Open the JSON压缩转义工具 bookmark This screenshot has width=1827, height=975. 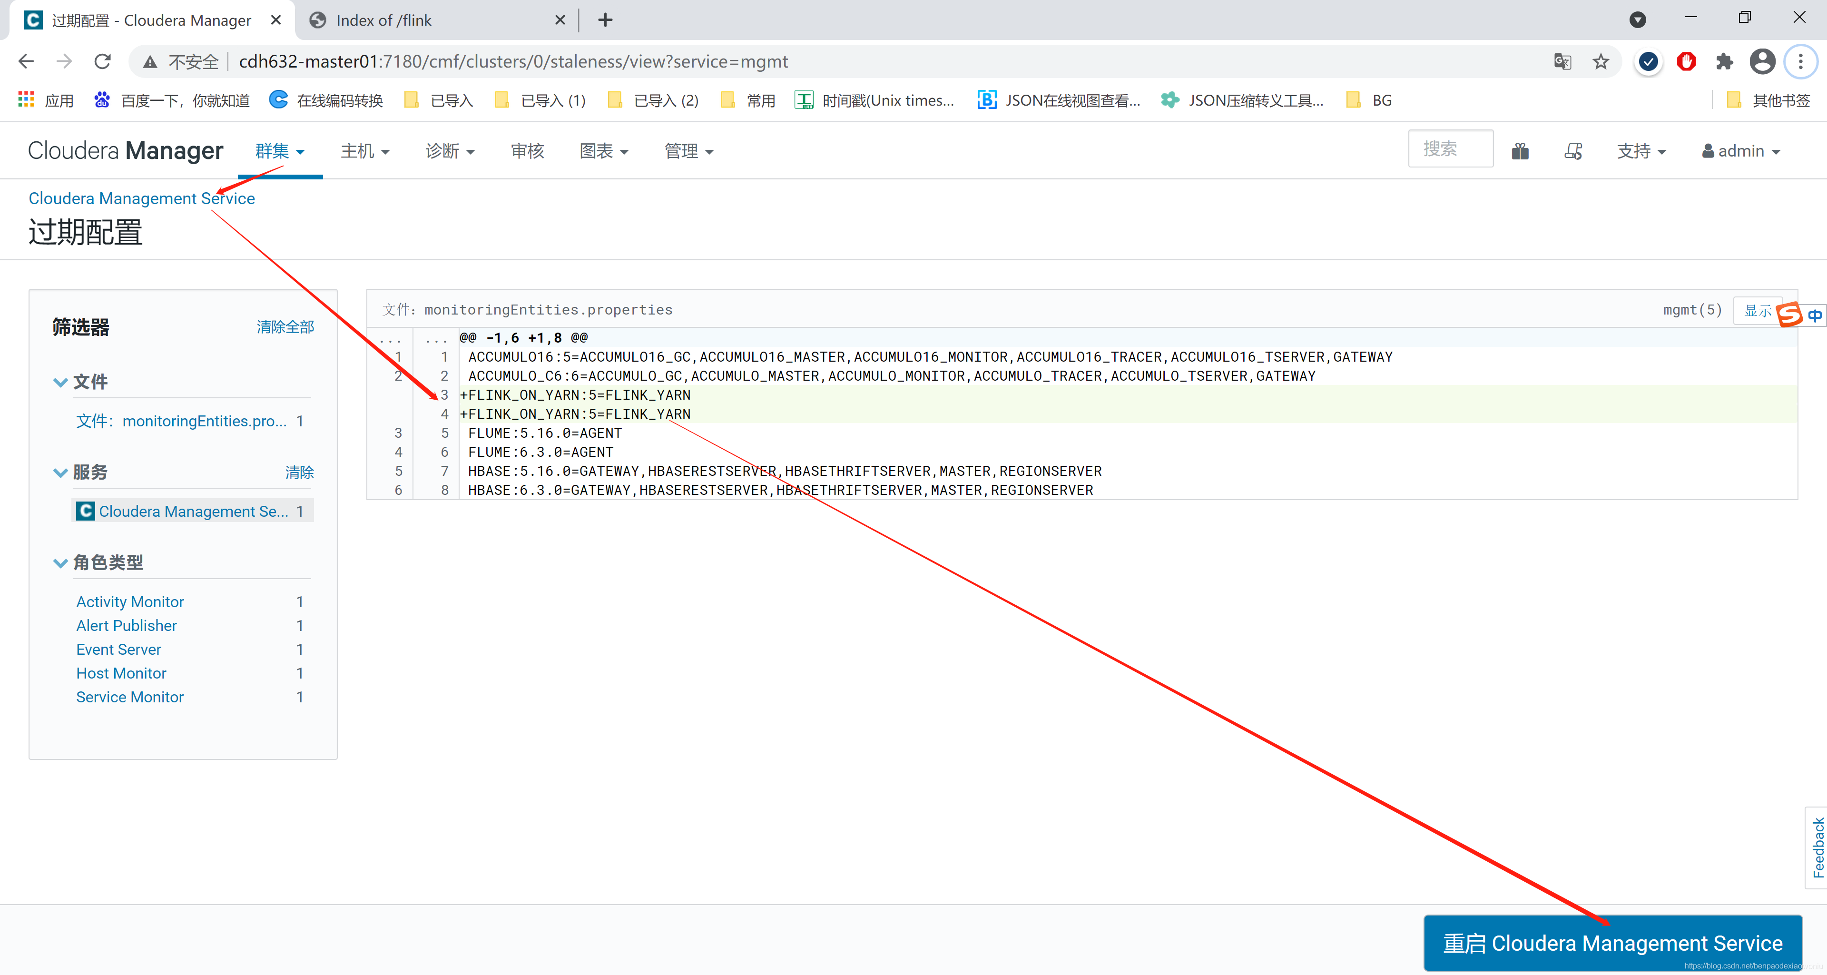pyautogui.click(x=1242, y=100)
